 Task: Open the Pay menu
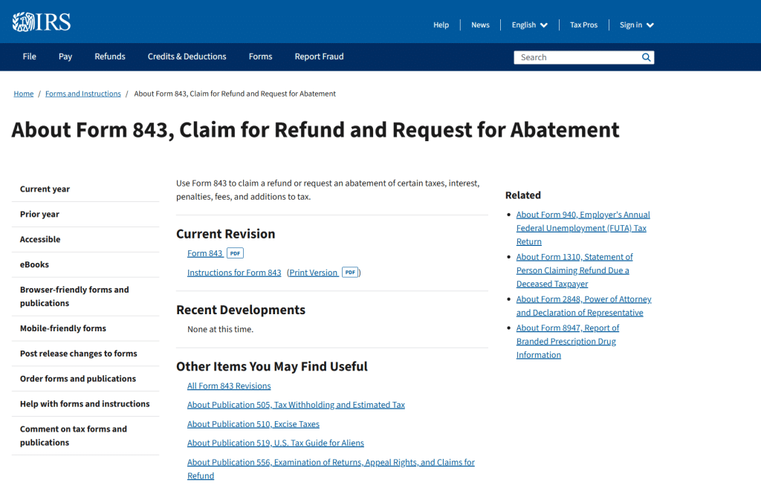[x=65, y=56]
